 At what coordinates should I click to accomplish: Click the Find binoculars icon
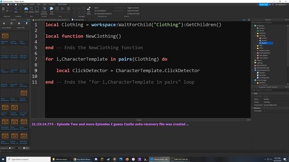click(x=26, y=9)
